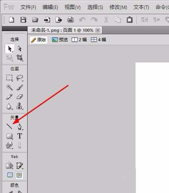This screenshot has height=193, width=169.
Task: Click the Paste clipboard icon
Action: pyautogui.click(x=130, y=20)
